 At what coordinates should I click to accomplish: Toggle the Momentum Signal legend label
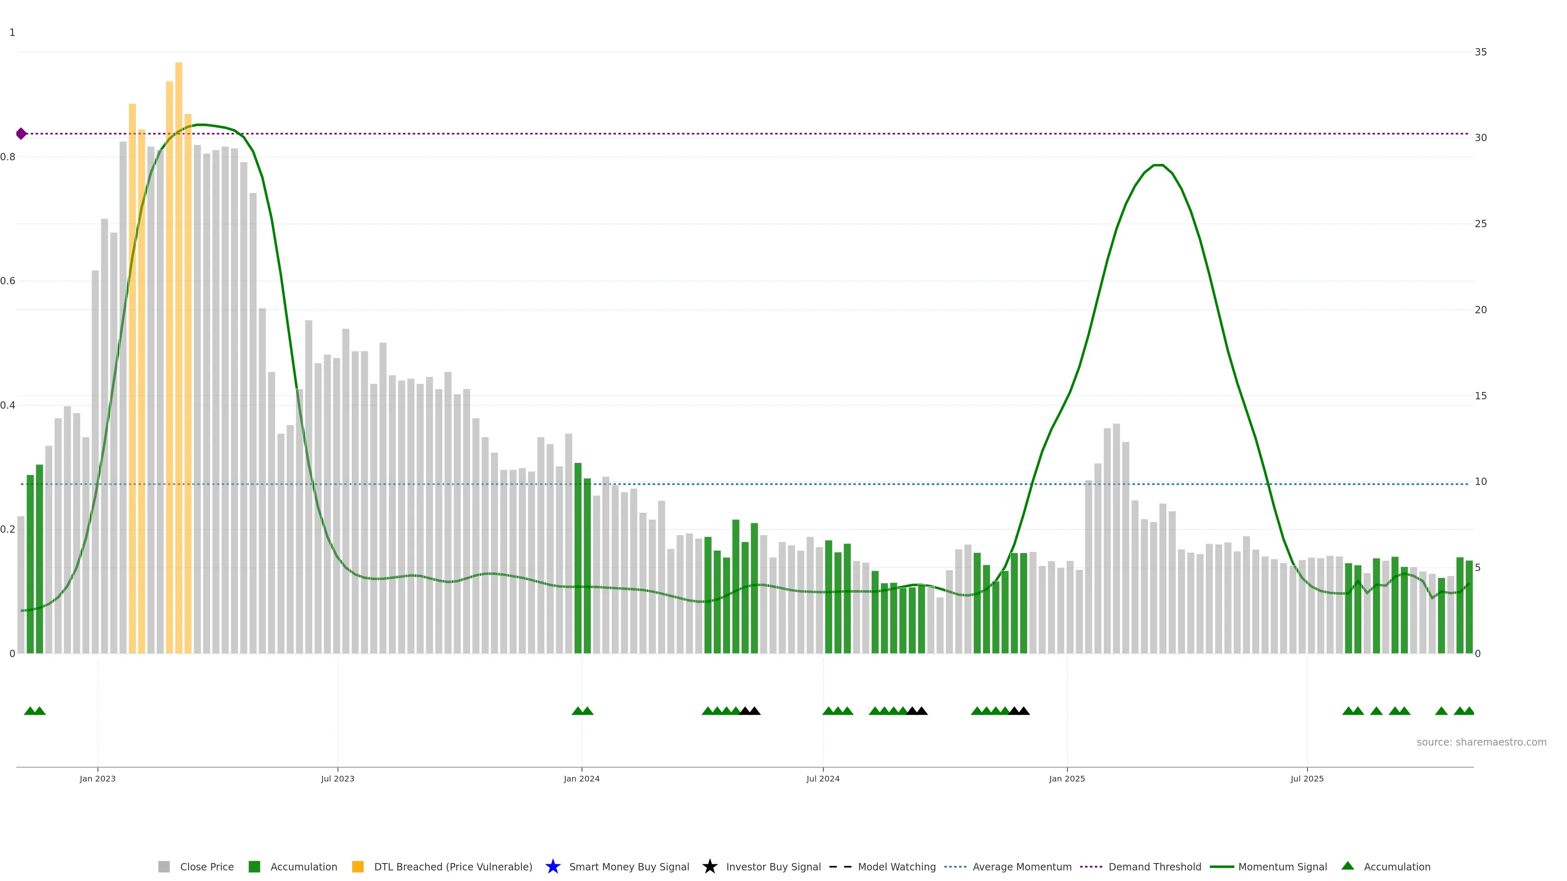click(x=1282, y=866)
